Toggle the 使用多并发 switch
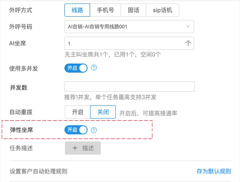This screenshot has width=240, height=182. (76, 68)
